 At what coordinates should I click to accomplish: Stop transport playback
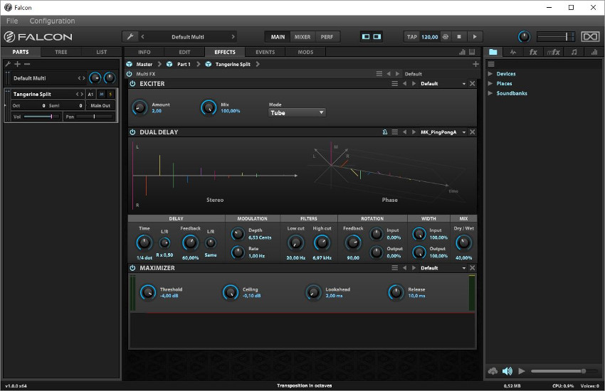[x=459, y=36]
